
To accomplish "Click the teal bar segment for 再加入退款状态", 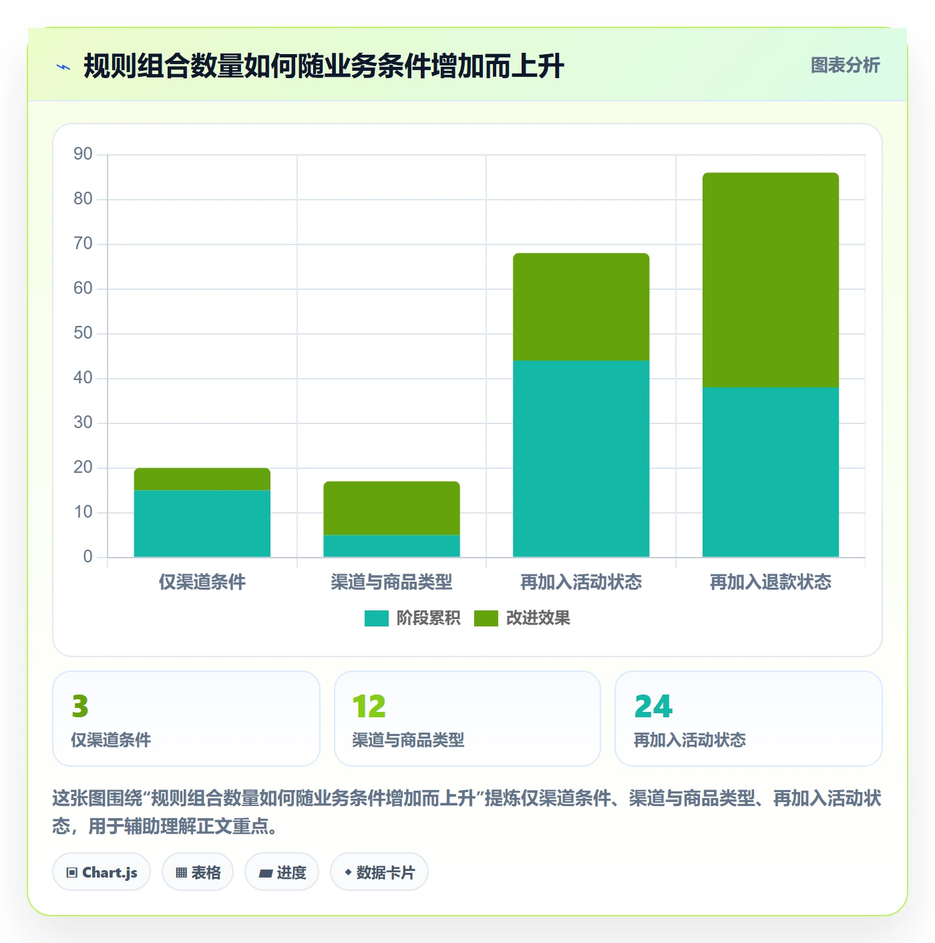I will pos(771,472).
